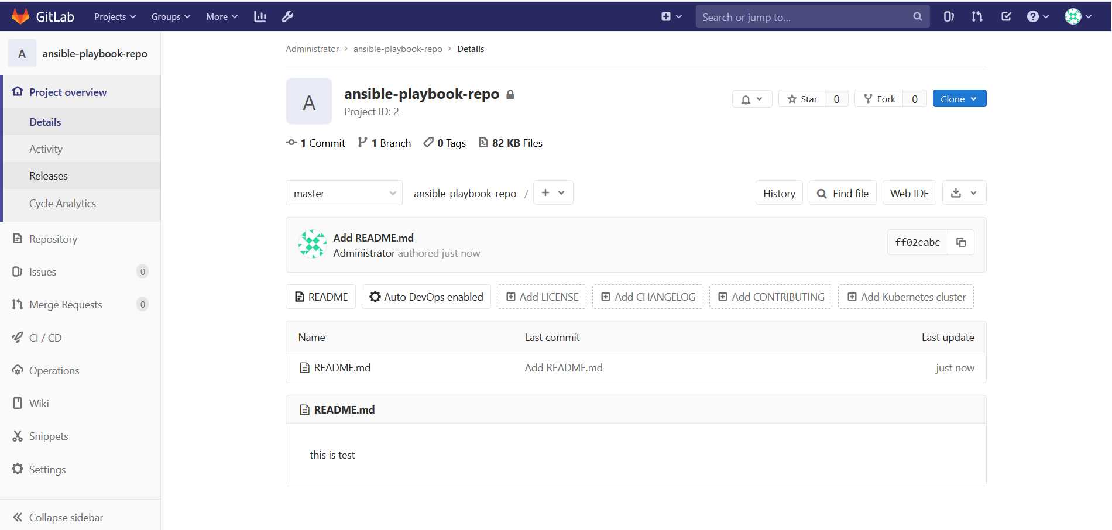Image resolution: width=1112 pixels, height=530 pixels.
Task: Click ansible-playbook-repo breadcrumb link
Action: point(398,49)
